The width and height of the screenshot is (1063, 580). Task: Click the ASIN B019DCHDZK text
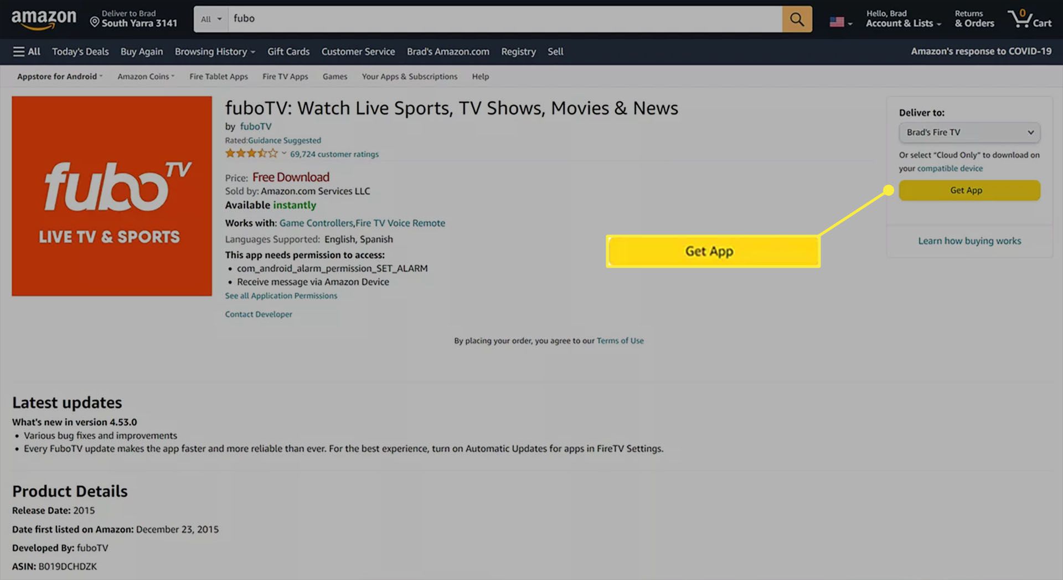click(54, 566)
